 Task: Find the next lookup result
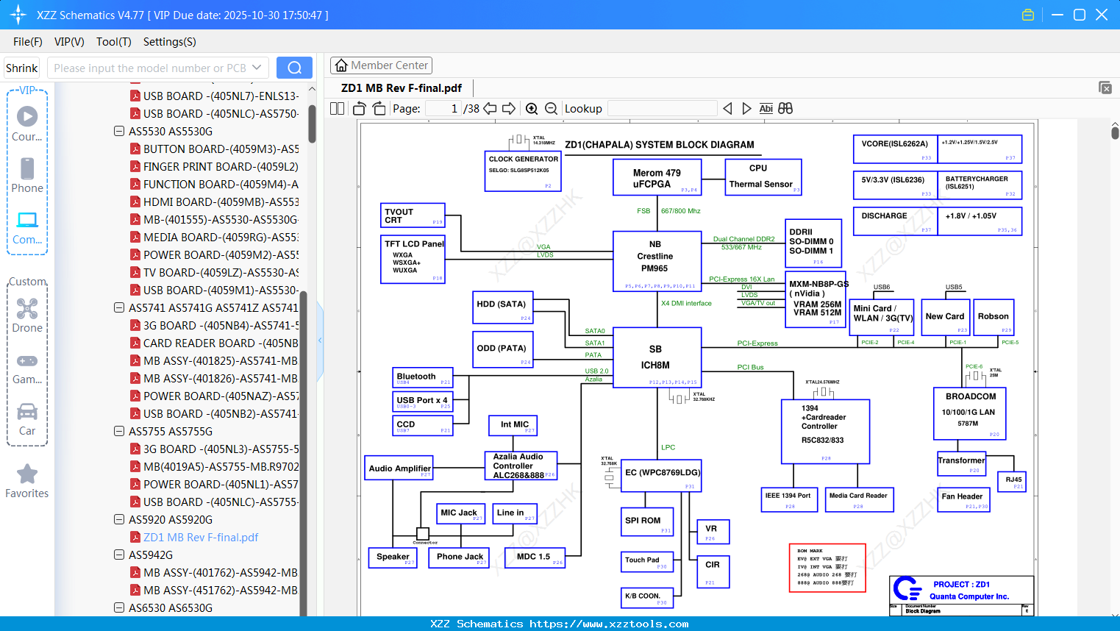pos(746,109)
